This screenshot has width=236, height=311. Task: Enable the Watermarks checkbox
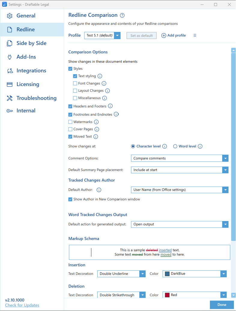pyautogui.click(x=70, y=122)
